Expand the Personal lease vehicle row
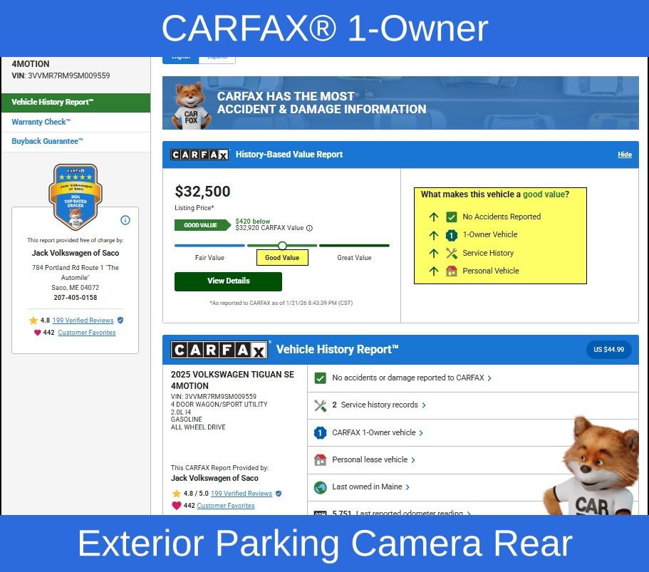The width and height of the screenshot is (649, 572). point(373,460)
